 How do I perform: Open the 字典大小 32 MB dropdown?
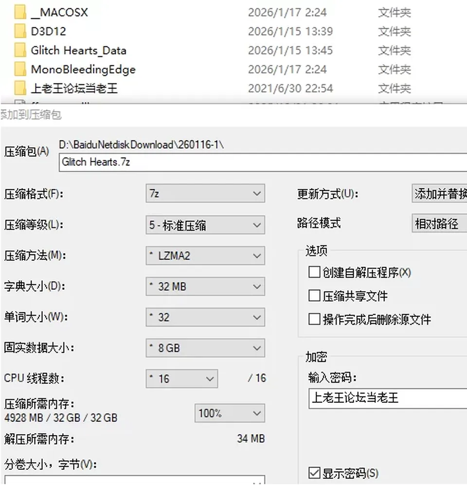click(x=205, y=287)
